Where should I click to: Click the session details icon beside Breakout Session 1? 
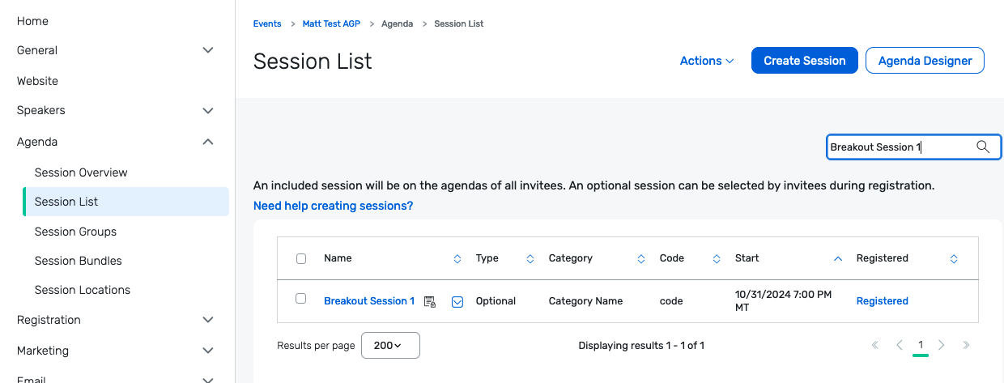(430, 301)
